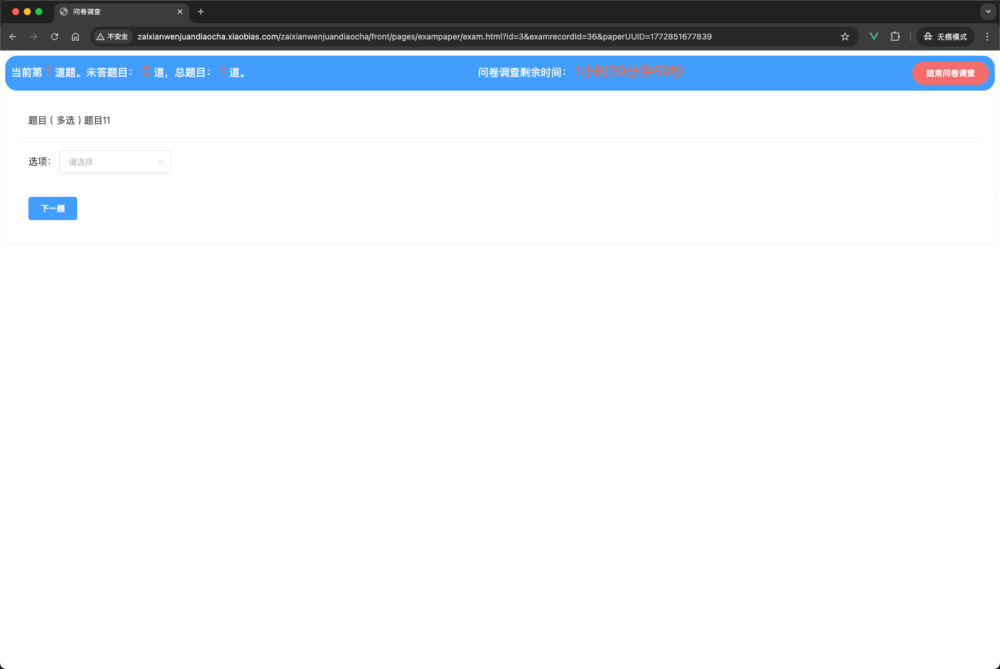The image size is (1000, 669).
Task: Minimize the browser window
Action: point(27,12)
